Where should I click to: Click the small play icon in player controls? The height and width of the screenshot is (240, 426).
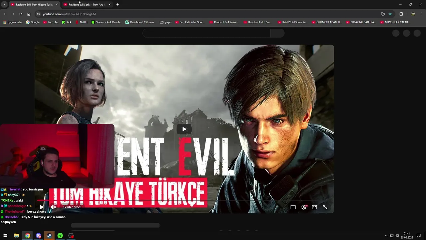tap(42, 207)
